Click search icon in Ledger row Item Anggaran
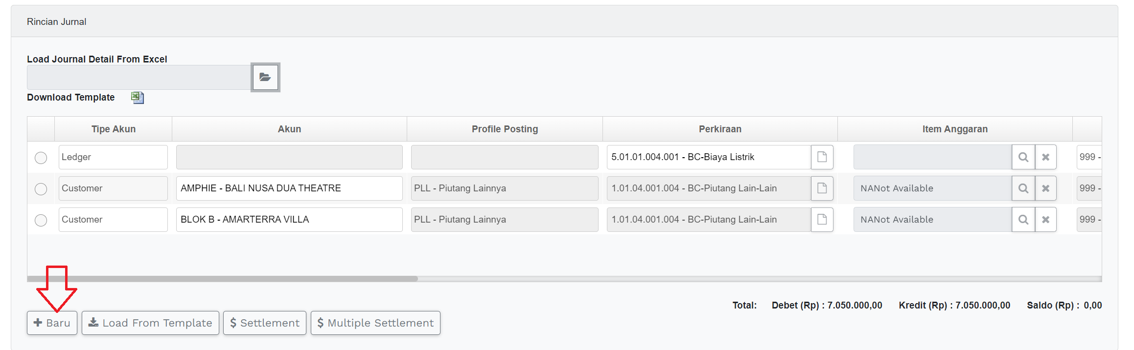This screenshot has width=1134, height=350. tap(1023, 157)
